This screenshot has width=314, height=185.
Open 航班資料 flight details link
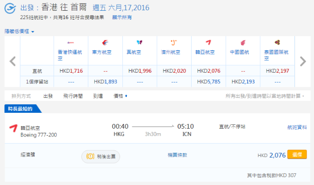click(297, 127)
